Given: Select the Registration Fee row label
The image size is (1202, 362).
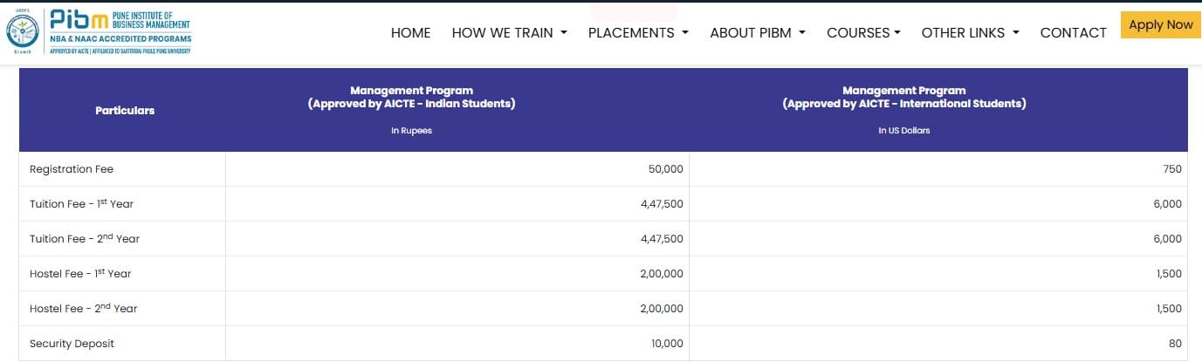Looking at the screenshot, I should click(72, 169).
